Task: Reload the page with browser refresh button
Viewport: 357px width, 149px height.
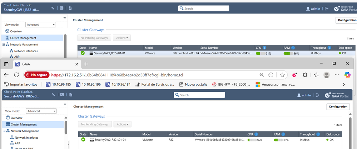Action: pyautogui.click(x=16, y=75)
